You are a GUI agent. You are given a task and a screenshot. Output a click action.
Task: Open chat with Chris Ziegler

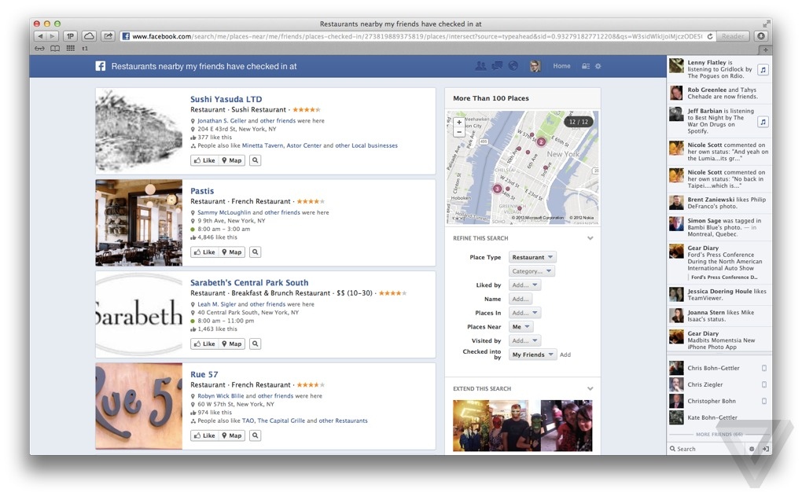719,384
